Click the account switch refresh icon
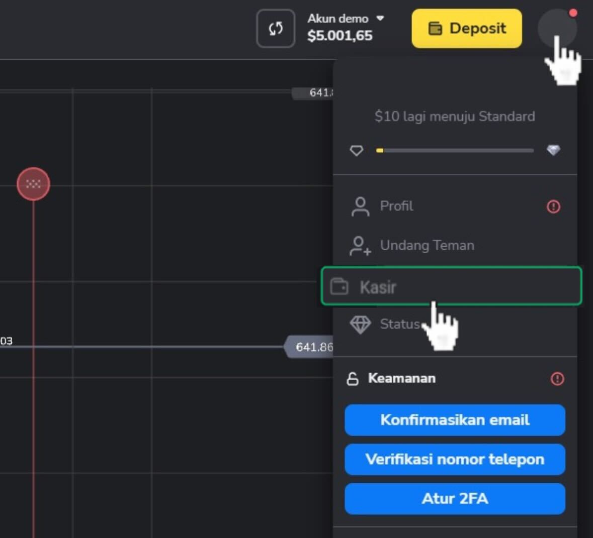 point(276,29)
